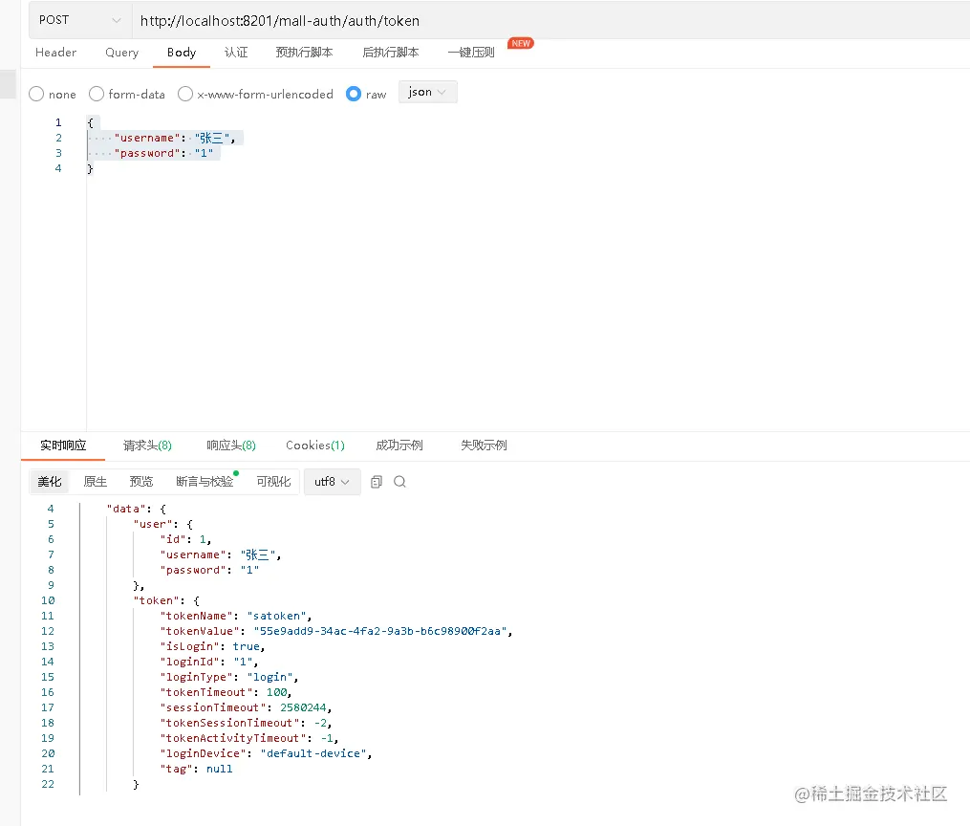
Task: Open the 请求头(8) tab
Action: click(147, 446)
